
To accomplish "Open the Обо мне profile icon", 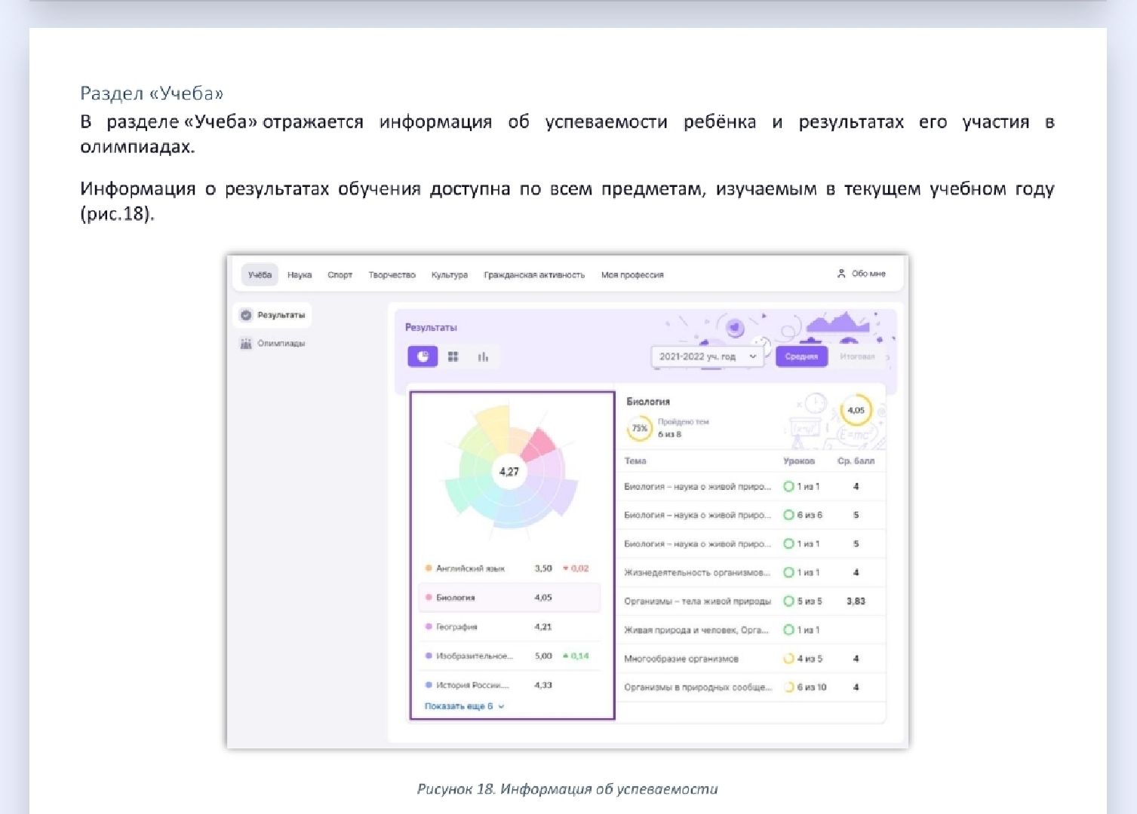I will [x=840, y=274].
